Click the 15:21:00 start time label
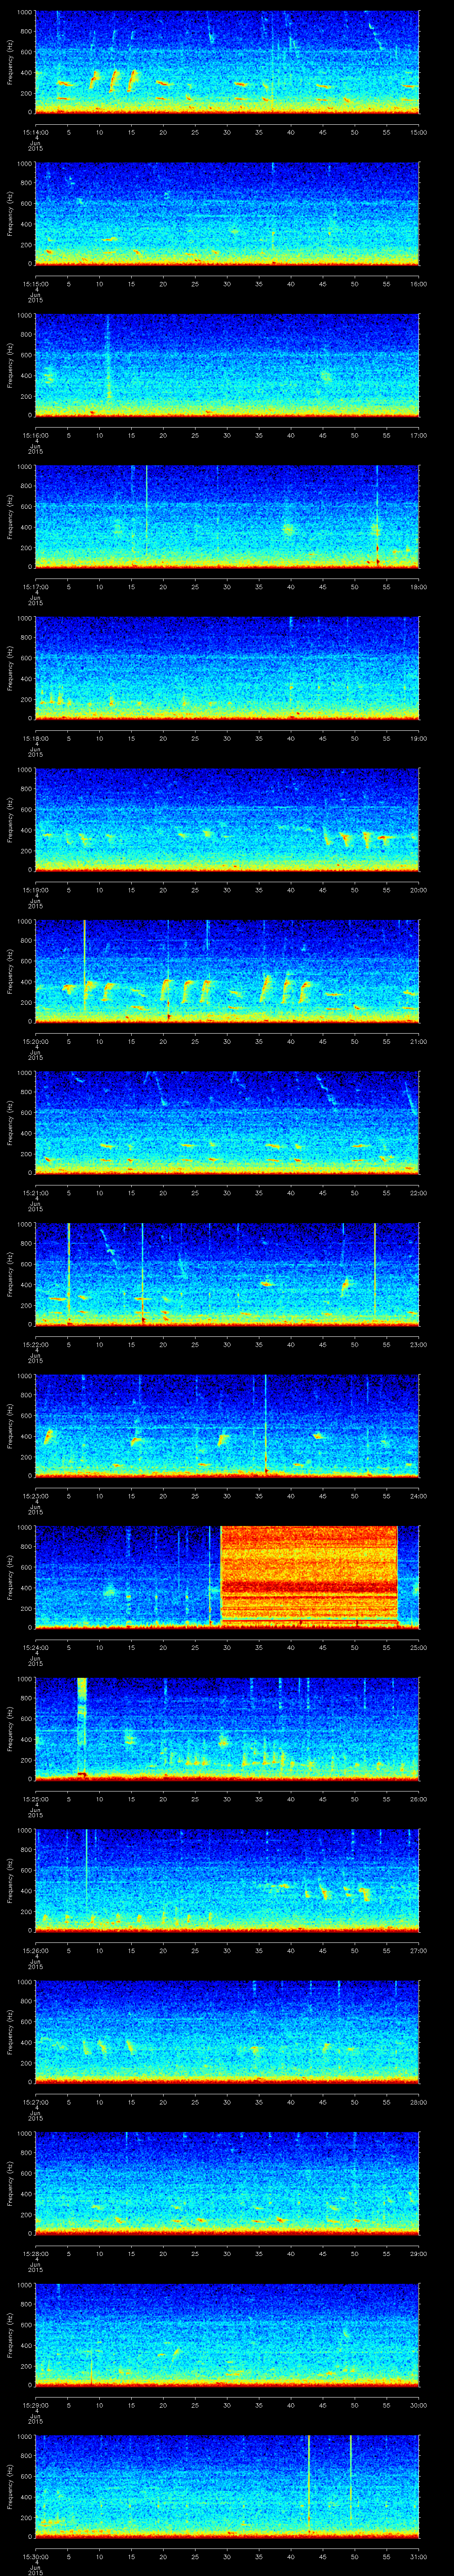This screenshot has width=454, height=2576. pyautogui.click(x=35, y=1192)
